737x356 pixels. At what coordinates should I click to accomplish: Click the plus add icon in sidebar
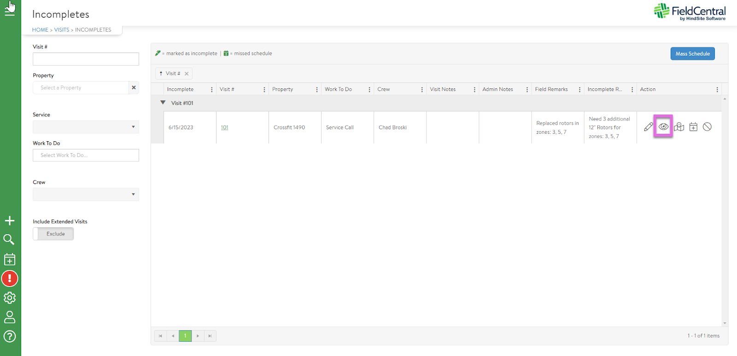[x=10, y=221]
